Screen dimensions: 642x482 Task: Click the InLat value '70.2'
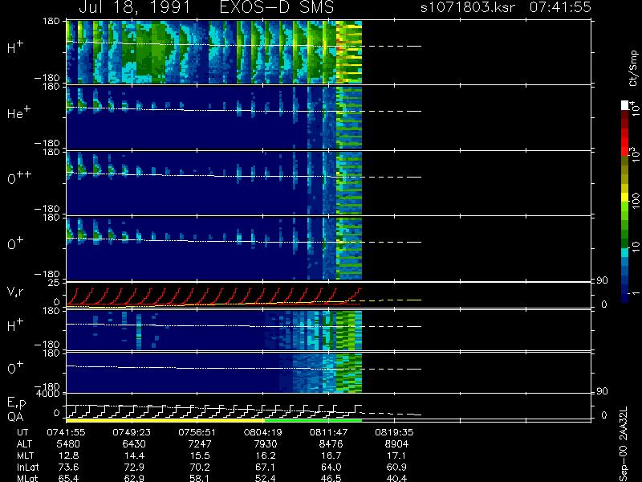pyautogui.click(x=200, y=467)
